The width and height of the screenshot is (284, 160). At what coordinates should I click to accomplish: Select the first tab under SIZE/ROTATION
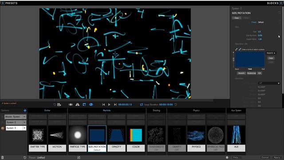[237, 18]
